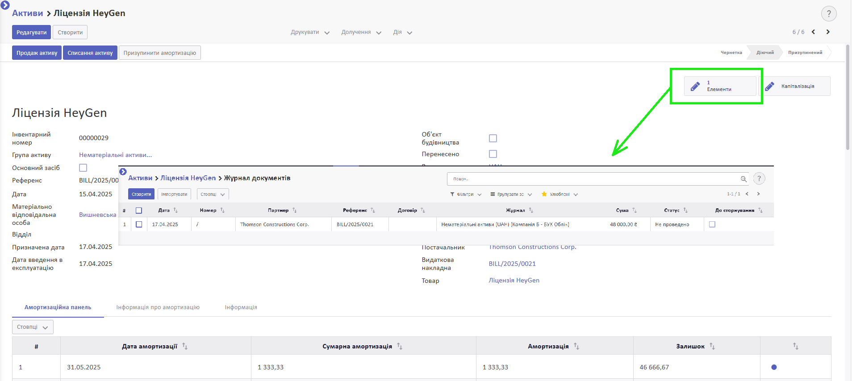This screenshot has width=852, height=381.
Task: Select all rows checkbox in Журнал документів header
Action: (x=139, y=211)
